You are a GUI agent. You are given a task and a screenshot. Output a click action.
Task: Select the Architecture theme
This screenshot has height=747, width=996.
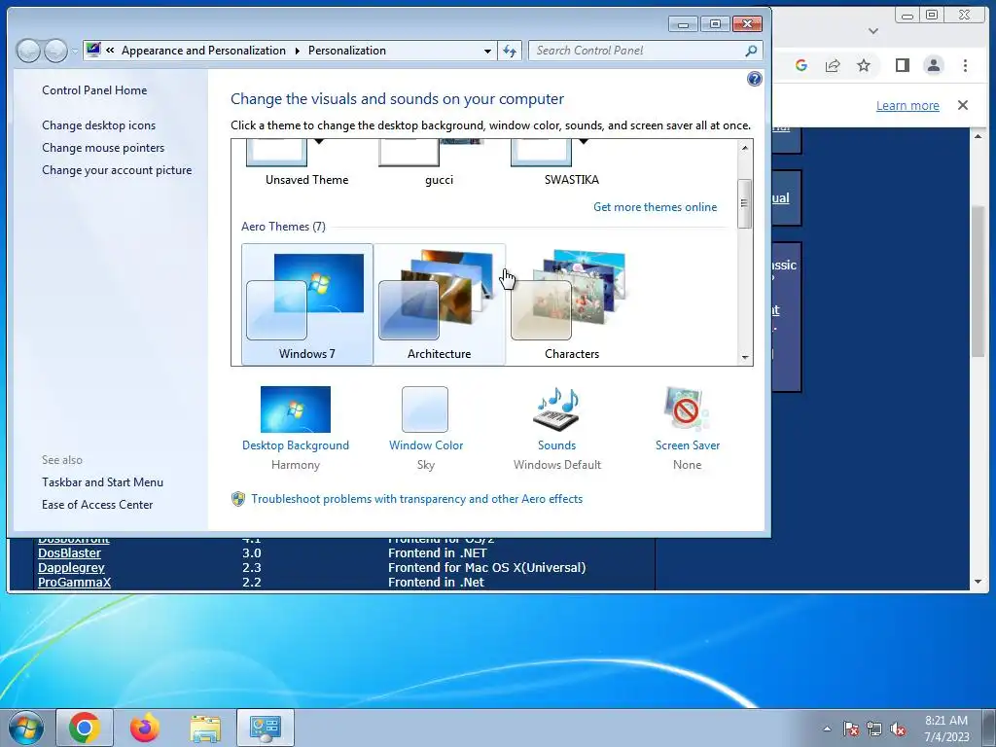(x=439, y=304)
